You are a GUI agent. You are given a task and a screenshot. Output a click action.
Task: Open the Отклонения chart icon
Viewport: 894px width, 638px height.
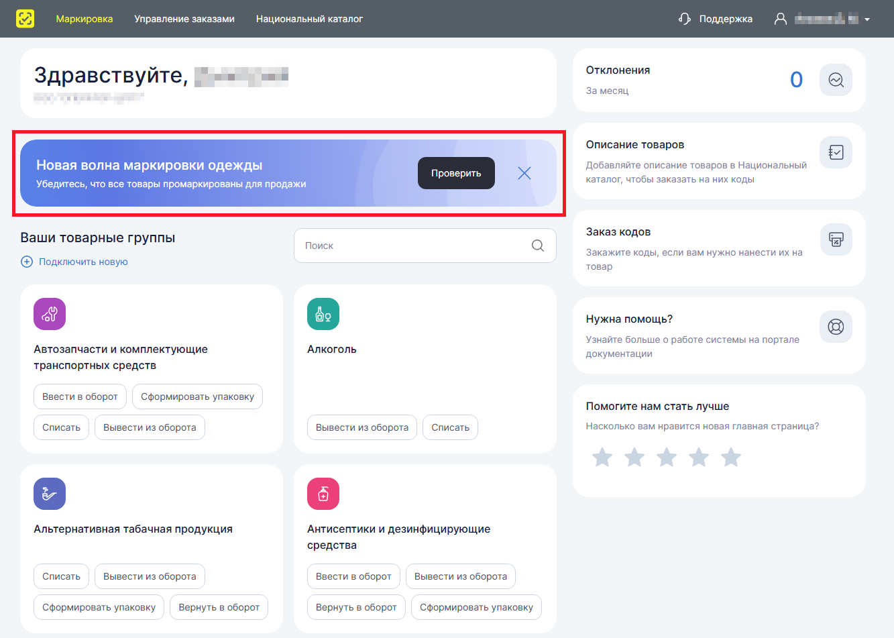coord(836,80)
